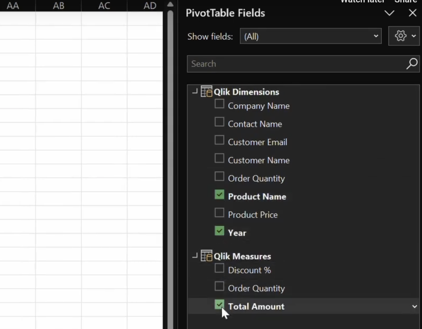Click the worksheet scroll up arrow
The height and width of the screenshot is (329, 422).
click(x=170, y=4)
